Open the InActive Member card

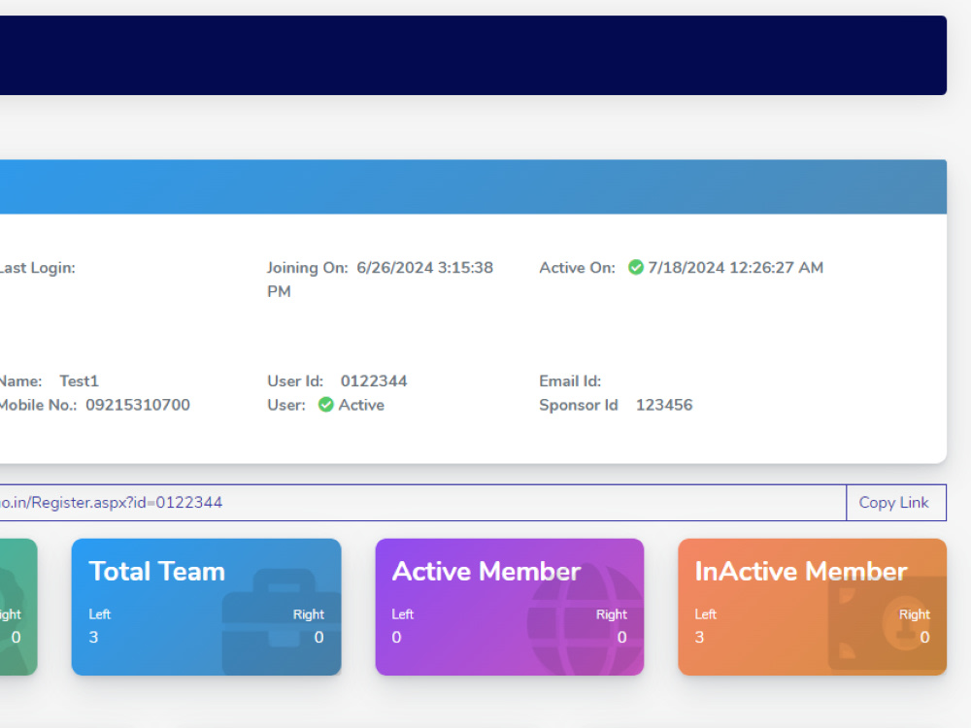pyautogui.click(x=813, y=607)
